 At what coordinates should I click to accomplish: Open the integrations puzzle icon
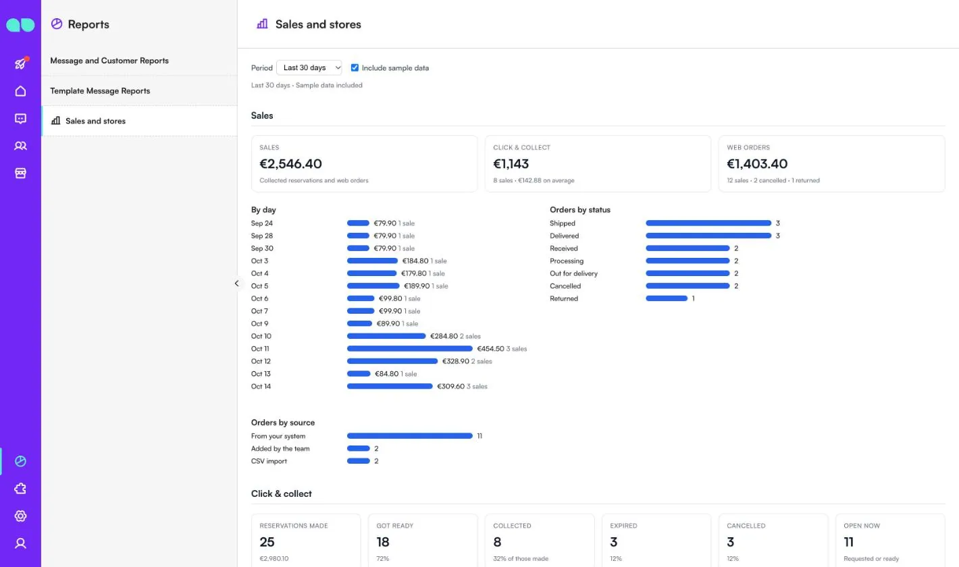[x=20, y=489]
